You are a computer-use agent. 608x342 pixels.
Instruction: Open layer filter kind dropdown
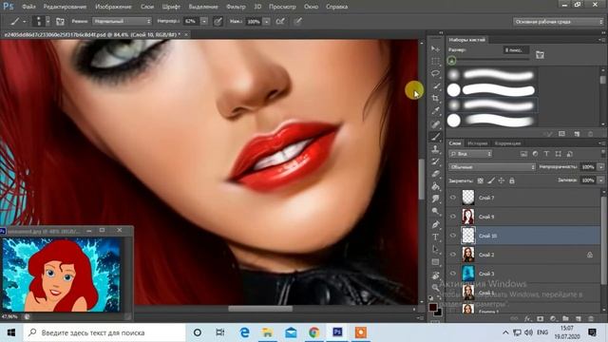[x=470, y=154]
